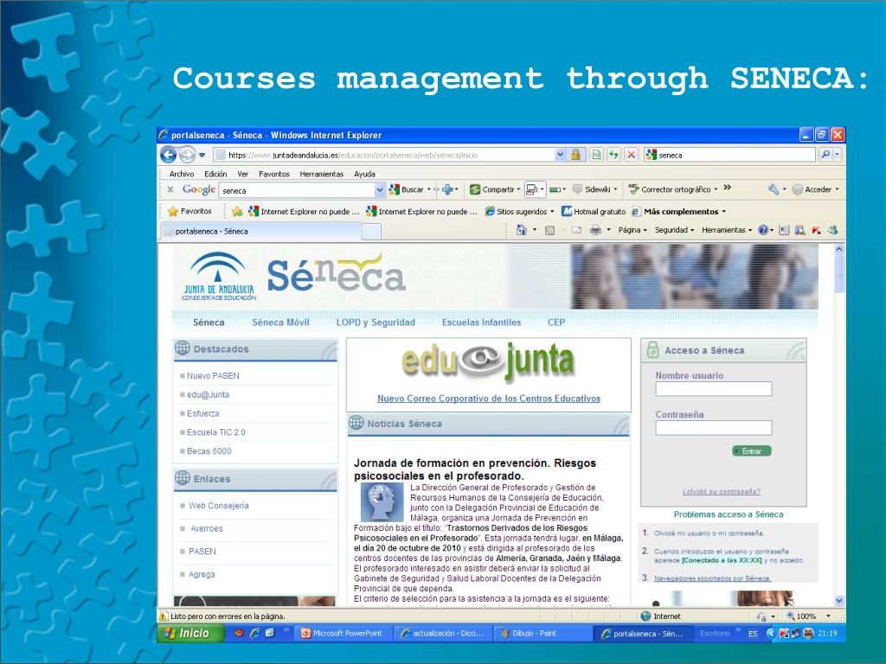Open the Google toolbar search box dropdown

[380, 190]
